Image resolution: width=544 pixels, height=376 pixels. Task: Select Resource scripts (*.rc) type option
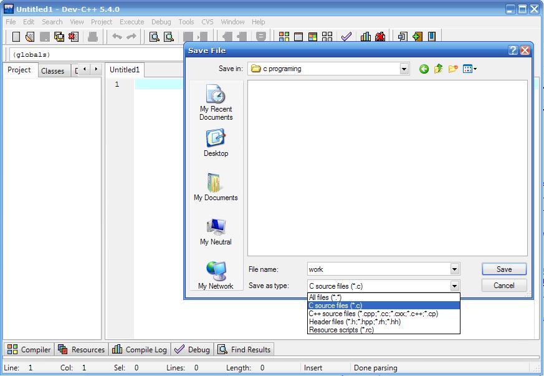tap(383, 330)
